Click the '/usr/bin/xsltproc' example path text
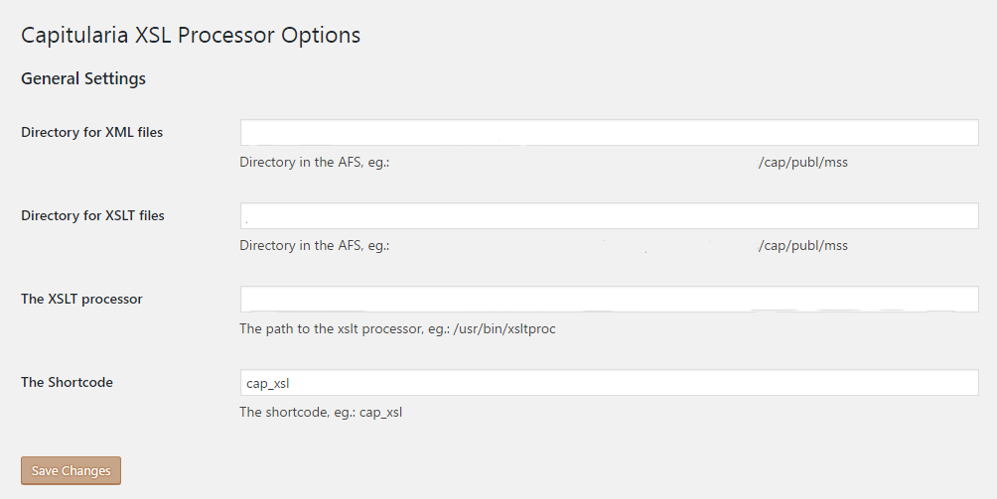 tap(504, 328)
